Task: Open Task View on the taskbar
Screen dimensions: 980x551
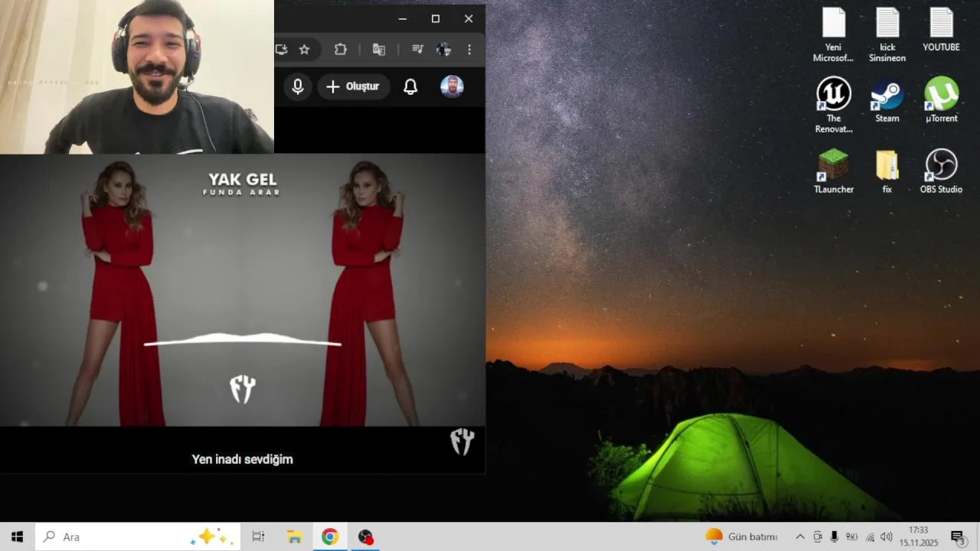Action: click(258, 536)
